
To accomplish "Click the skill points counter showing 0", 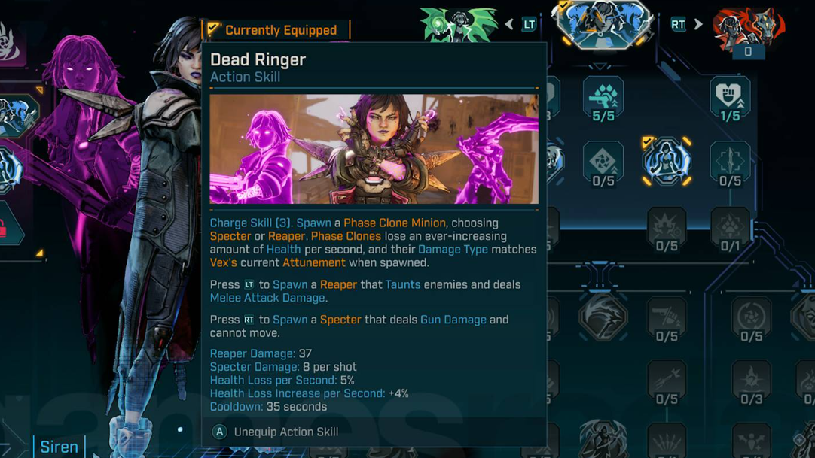I will [748, 51].
